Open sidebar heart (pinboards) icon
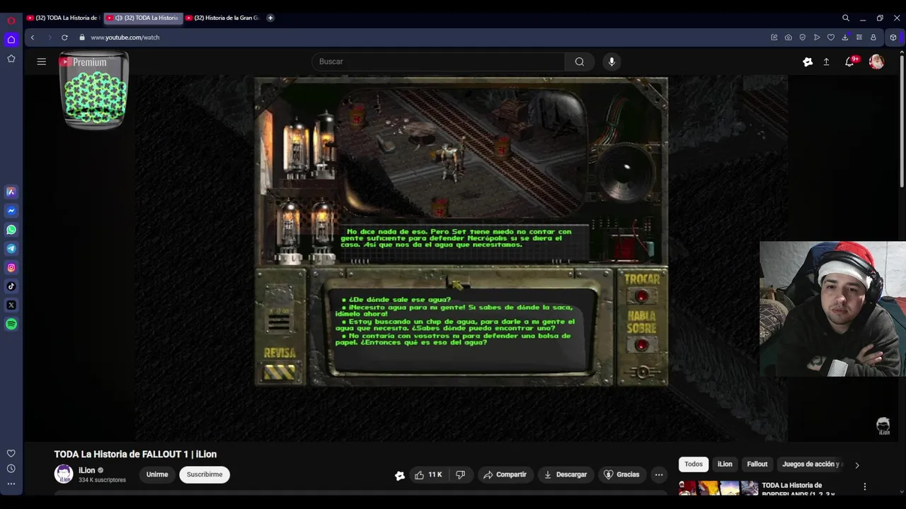 click(x=11, y=453)
